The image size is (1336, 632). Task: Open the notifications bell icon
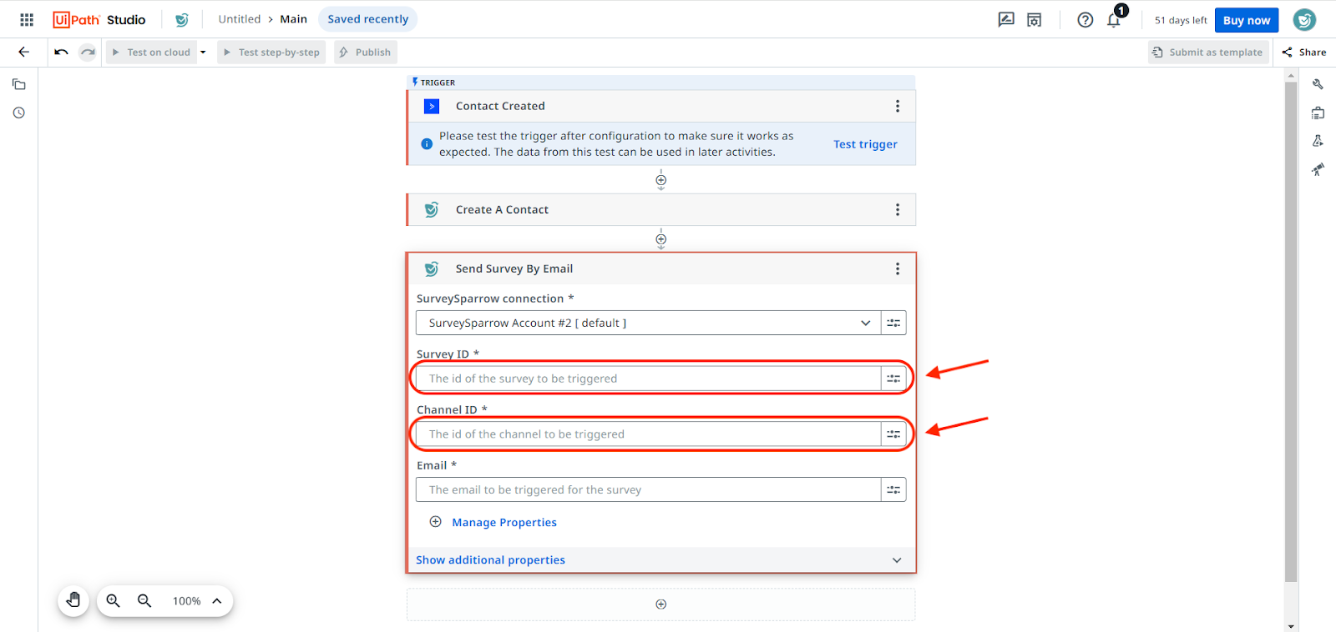coord(1113,20)
